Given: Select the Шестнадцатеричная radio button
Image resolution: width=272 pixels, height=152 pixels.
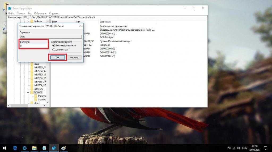Looking at the screenshot, I should [x=54, y=45].
